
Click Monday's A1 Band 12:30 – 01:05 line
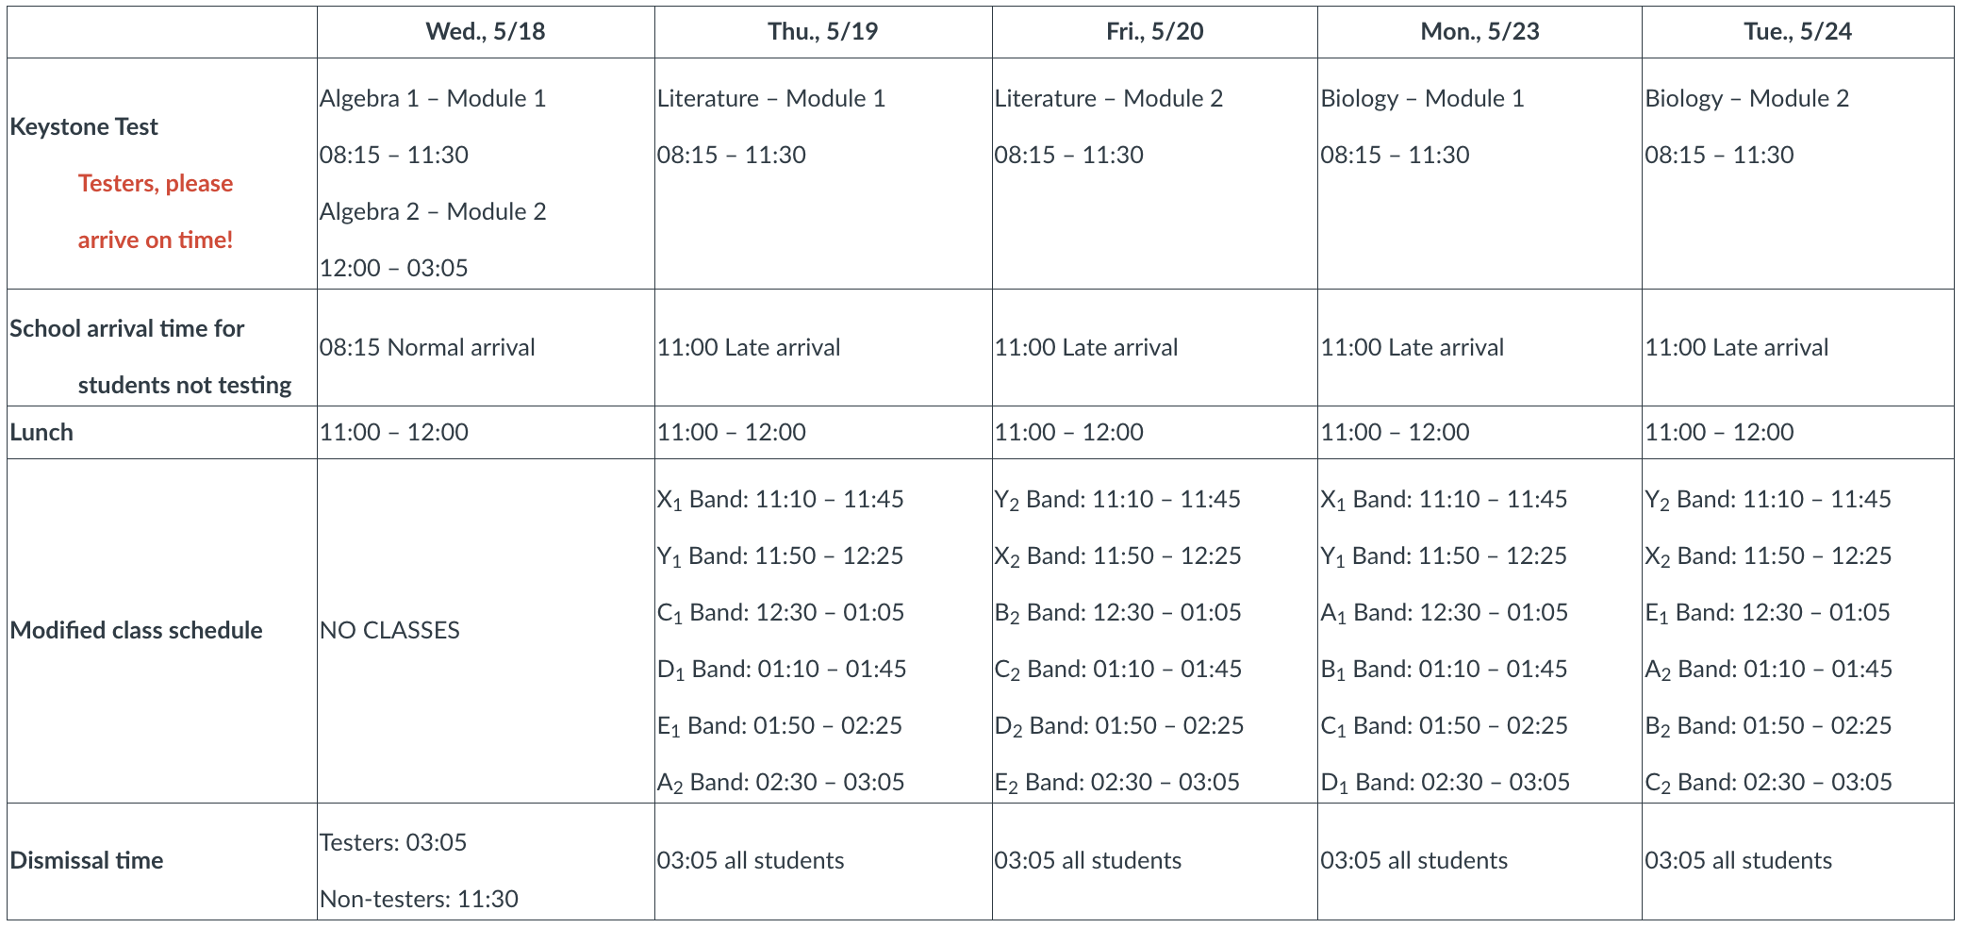[x=1444, y=613]
